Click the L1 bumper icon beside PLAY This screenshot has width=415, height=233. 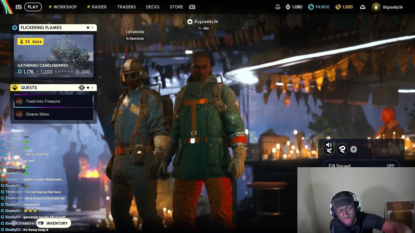pos(18,7)
